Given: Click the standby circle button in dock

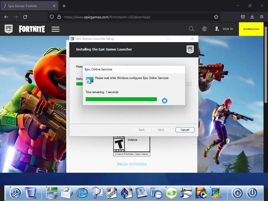Looking at the screenshot, I should tap(238, 193).
